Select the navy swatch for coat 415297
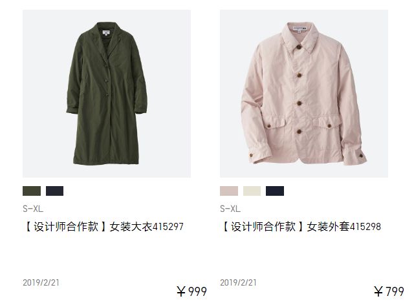 click(x=54, y=191)
